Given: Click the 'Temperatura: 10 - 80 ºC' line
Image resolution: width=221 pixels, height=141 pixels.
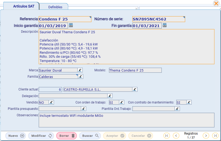Looking at the screenshot, I should point(58,61).
